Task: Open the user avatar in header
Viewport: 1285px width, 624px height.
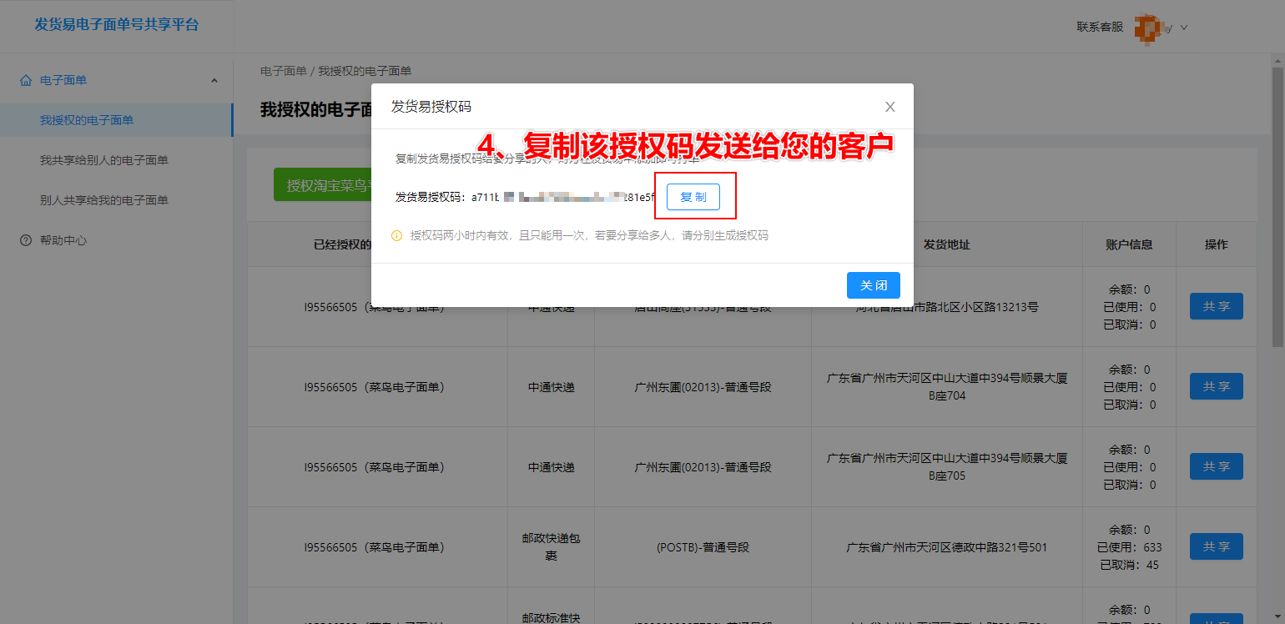Action: 1149,27
